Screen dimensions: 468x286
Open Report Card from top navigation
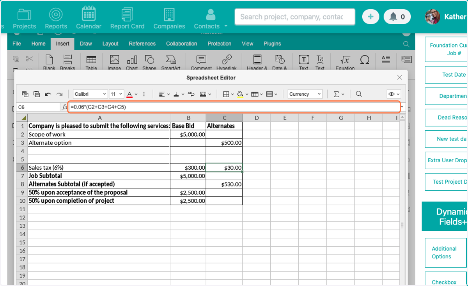(127, 18)
